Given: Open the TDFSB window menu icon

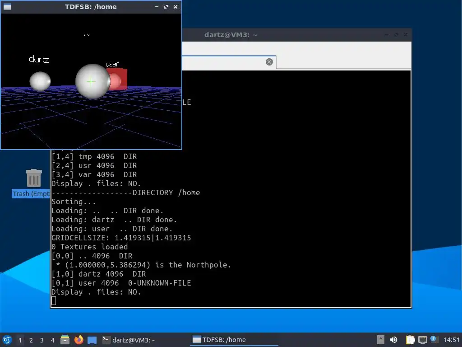Looking at the screenshot, I should pos(7,6).
